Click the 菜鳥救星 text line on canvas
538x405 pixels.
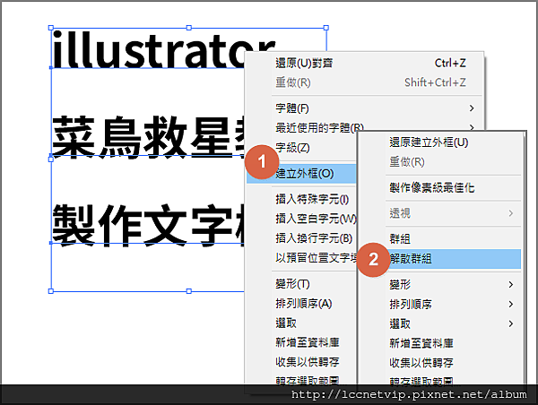tap(148, 136)
